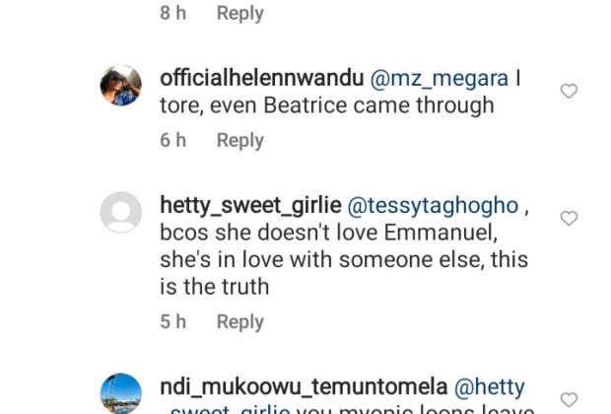Click the 8 h timestamp
Viewport: 611px width, 414px height.
coord(172,14)
